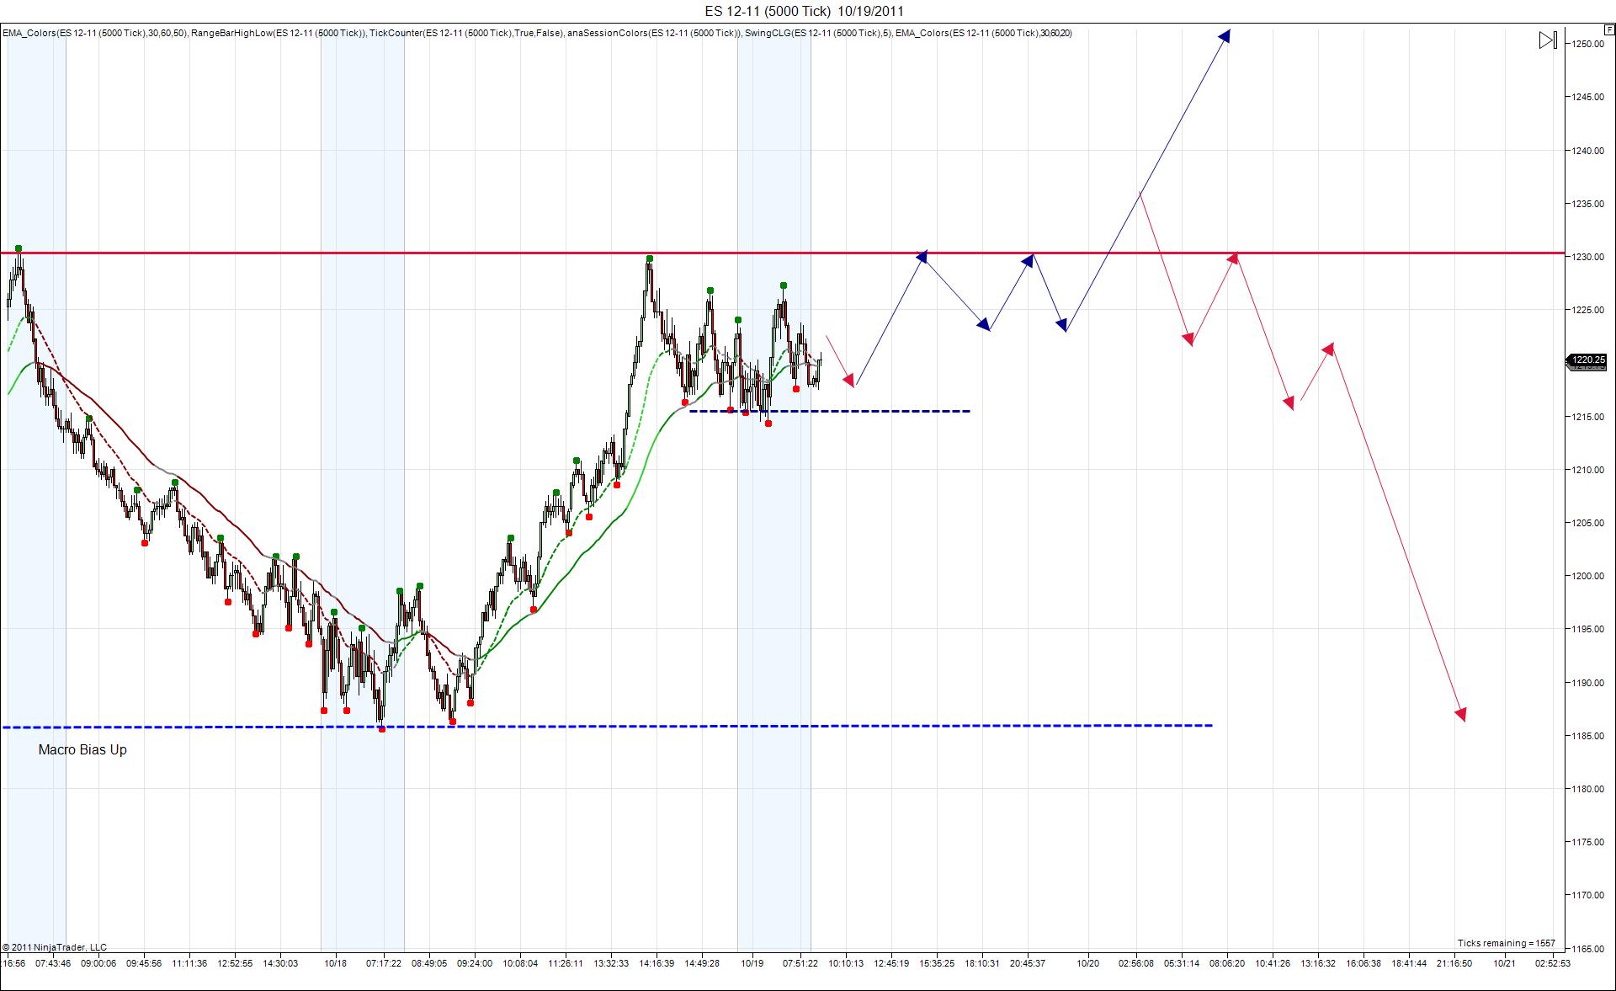This screenshot has width=1616, height=991.
Task: Click the scroll-to-latest-bar arrow icon
Action: [x=1548, y=40]
